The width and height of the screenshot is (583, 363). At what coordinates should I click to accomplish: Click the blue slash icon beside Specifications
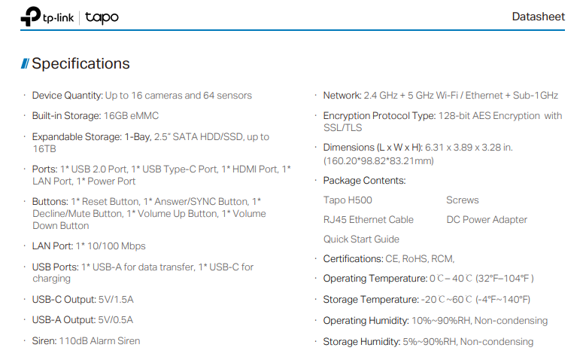pyautogui.click(x=25, y=64)
